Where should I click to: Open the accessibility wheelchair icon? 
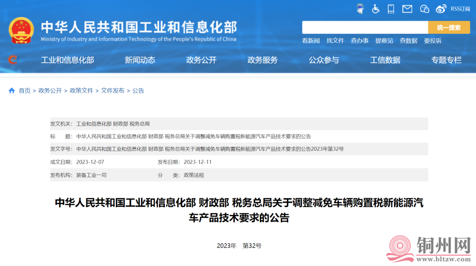[x=376, y=9]
